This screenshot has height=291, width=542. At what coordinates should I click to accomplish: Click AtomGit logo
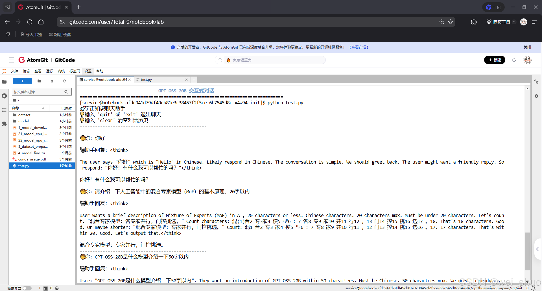coord(33,60)
